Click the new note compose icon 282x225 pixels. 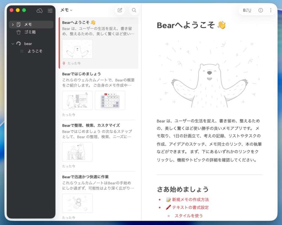tap(120, 10)
